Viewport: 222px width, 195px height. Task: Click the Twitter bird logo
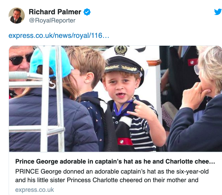(x=218, y=12)
